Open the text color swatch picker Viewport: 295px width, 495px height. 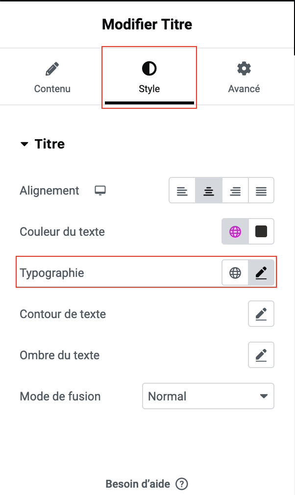coord(261,232)
